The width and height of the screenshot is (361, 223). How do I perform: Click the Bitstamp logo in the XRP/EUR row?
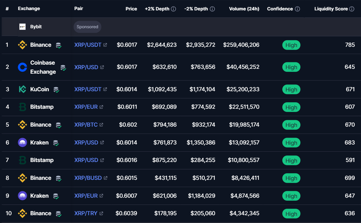(x=22, y=107)
